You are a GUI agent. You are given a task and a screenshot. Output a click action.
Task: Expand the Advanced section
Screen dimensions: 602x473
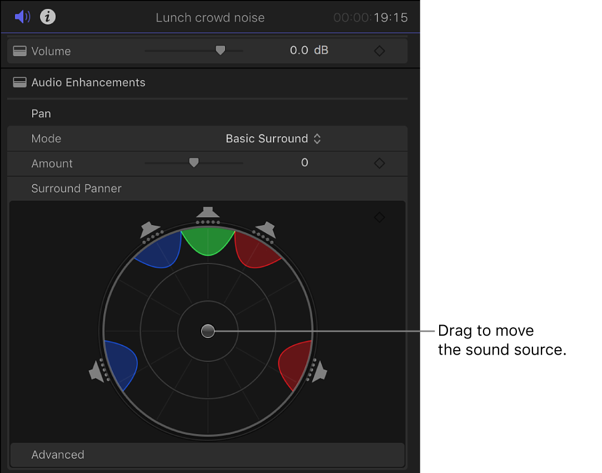58,455
